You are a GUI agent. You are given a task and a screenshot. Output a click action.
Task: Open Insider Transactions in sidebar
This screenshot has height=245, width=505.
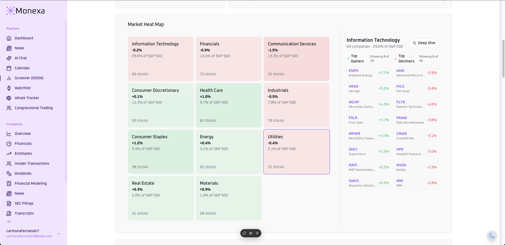coord(32,163)
